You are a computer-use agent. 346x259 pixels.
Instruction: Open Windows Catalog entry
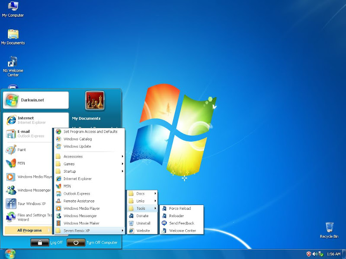(x=90, y=139)
